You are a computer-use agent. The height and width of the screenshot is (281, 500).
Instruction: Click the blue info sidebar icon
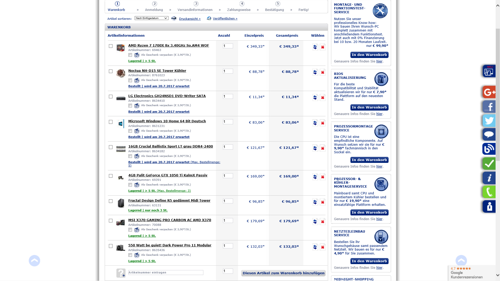(489, 178)
